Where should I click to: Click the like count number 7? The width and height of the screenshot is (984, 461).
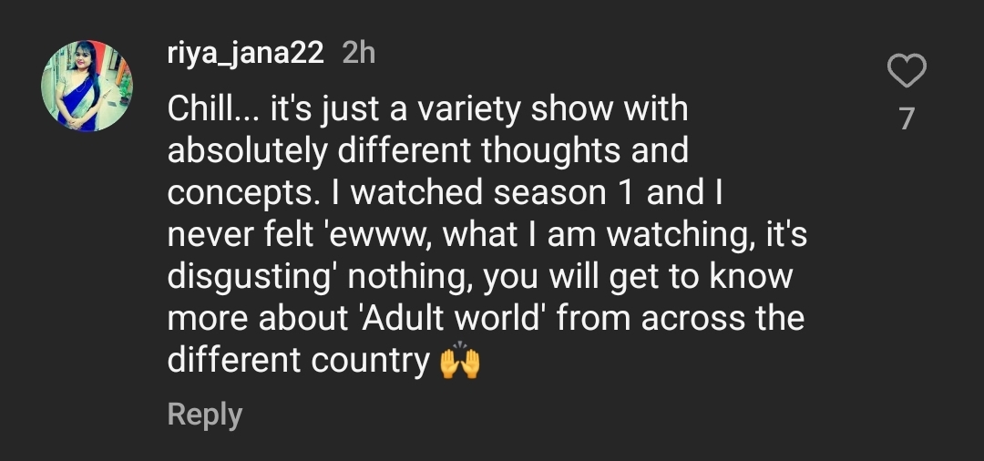tap(907, 118)
